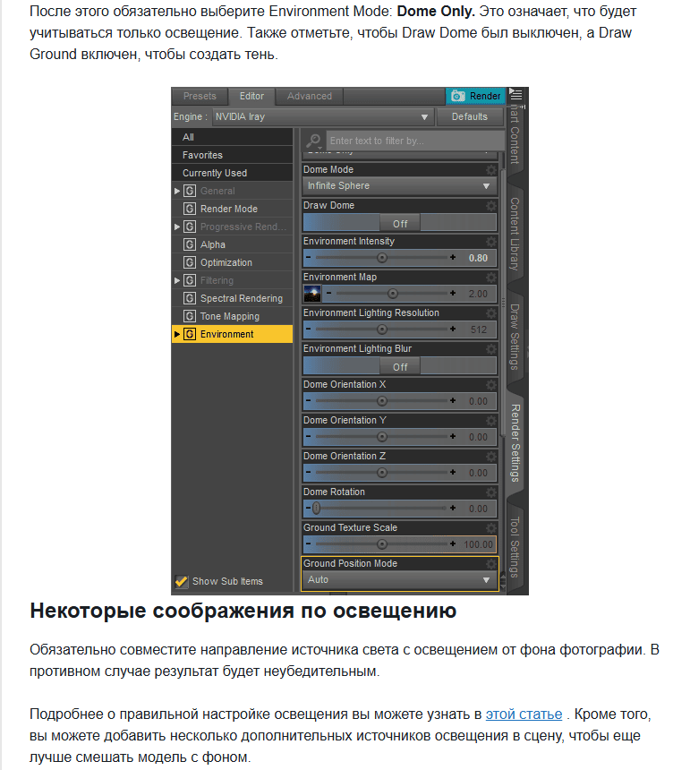Viewport: 673px width, 770px height.
Task: Switch to the Editor tab
Action: (251, 97)
